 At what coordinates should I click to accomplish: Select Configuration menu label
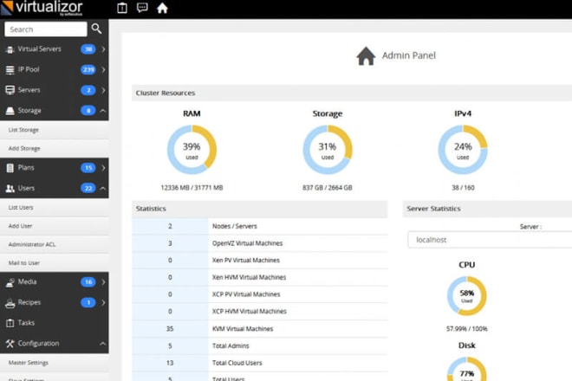[38, 344]
